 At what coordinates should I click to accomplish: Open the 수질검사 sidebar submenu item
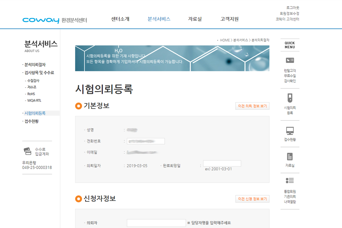click(x=33, y=81)
